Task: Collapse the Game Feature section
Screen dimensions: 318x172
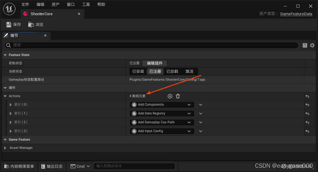Action: tap(5, 140)
